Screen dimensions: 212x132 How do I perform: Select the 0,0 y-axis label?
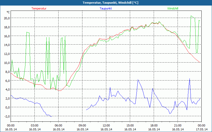tap(7, 107)
